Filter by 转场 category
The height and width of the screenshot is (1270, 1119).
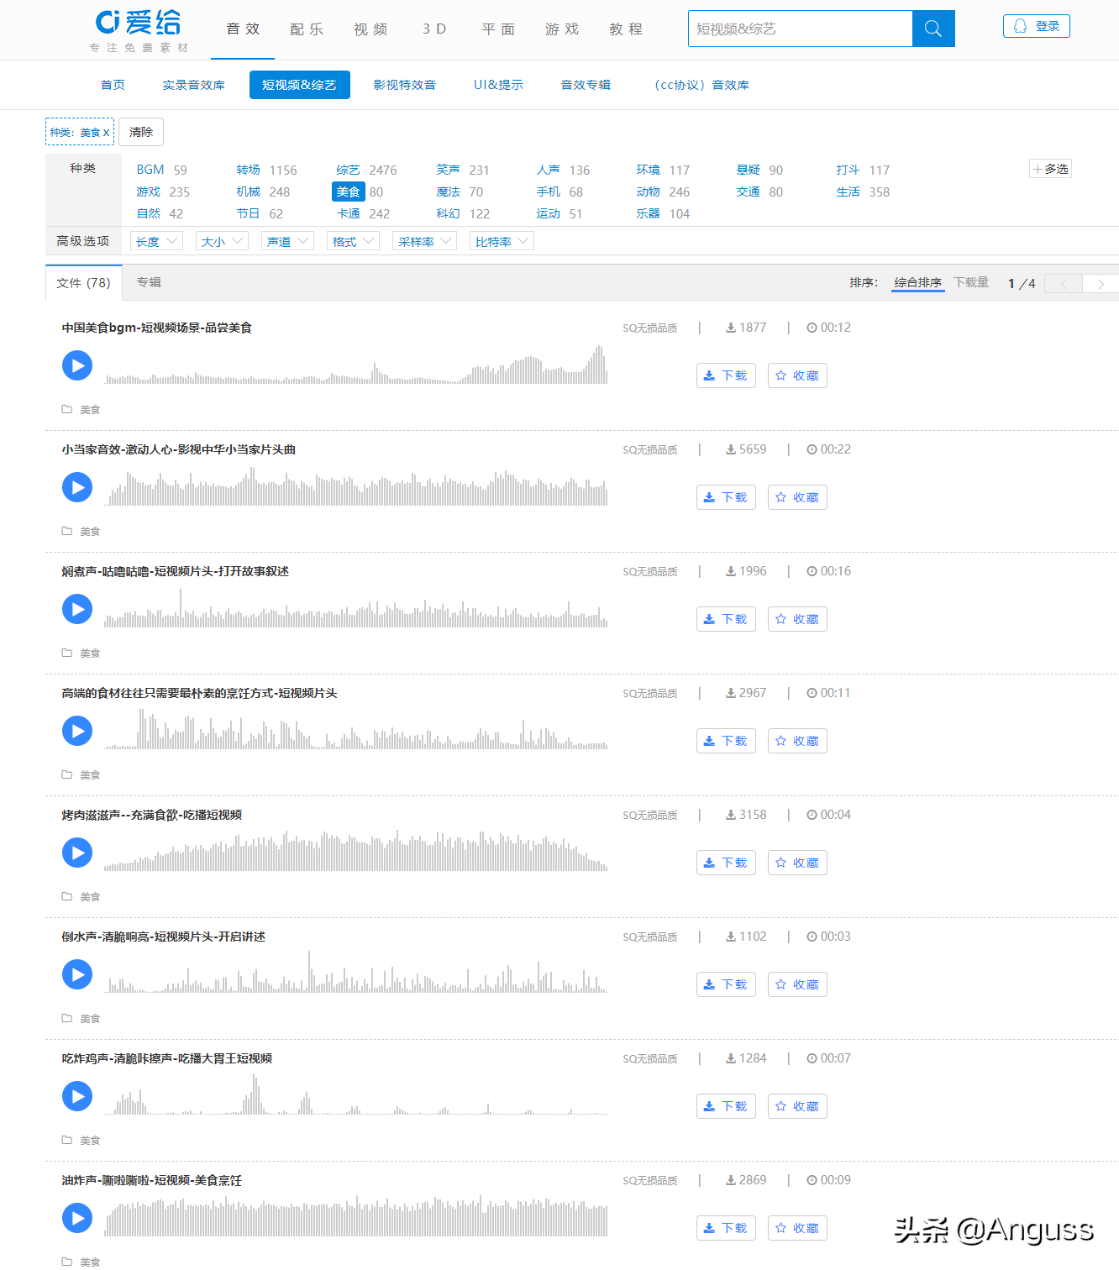(x=248, y=170)
